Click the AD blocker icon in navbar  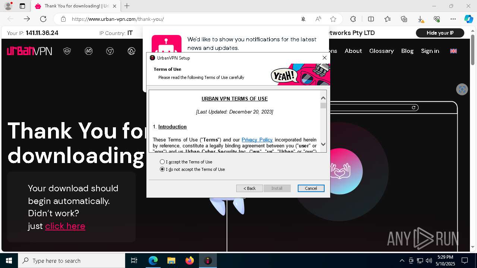coord(89,51)
